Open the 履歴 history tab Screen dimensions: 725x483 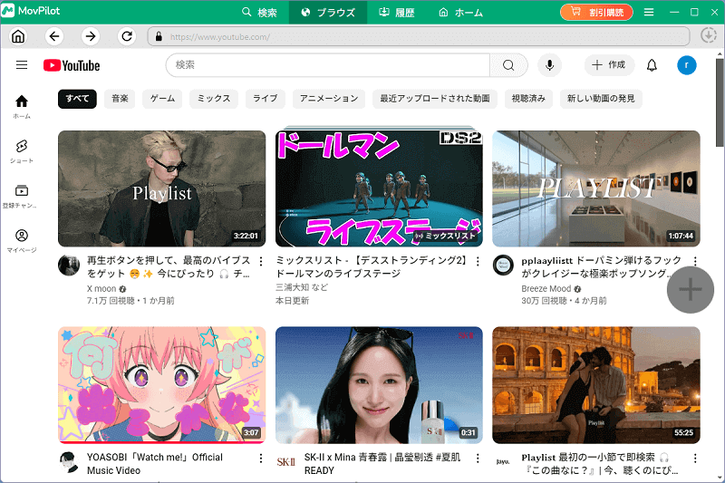click(x=397, y=12)
